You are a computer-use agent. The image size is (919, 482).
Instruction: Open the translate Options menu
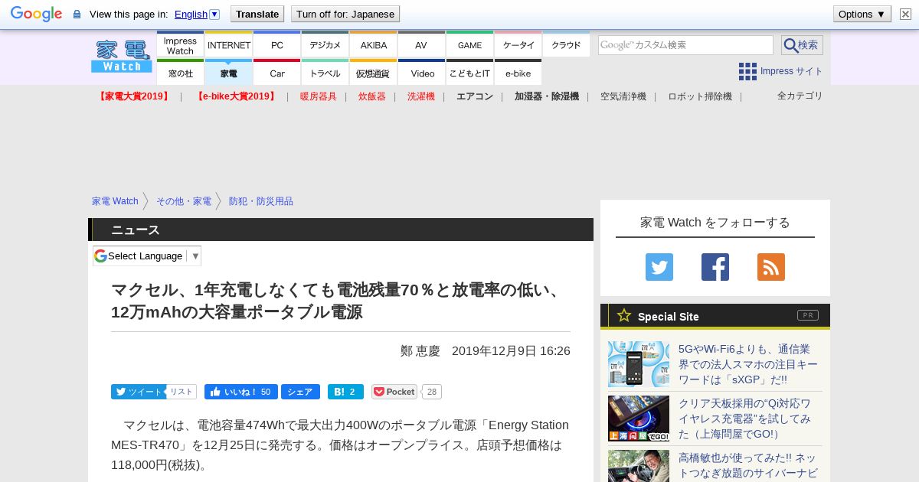tap(862, 14)
